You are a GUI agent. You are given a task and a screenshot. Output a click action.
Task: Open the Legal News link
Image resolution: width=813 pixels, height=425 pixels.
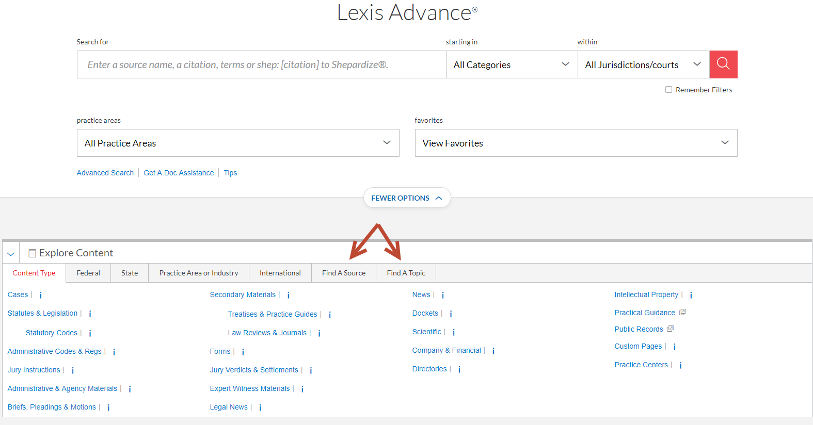coord(229,407)
